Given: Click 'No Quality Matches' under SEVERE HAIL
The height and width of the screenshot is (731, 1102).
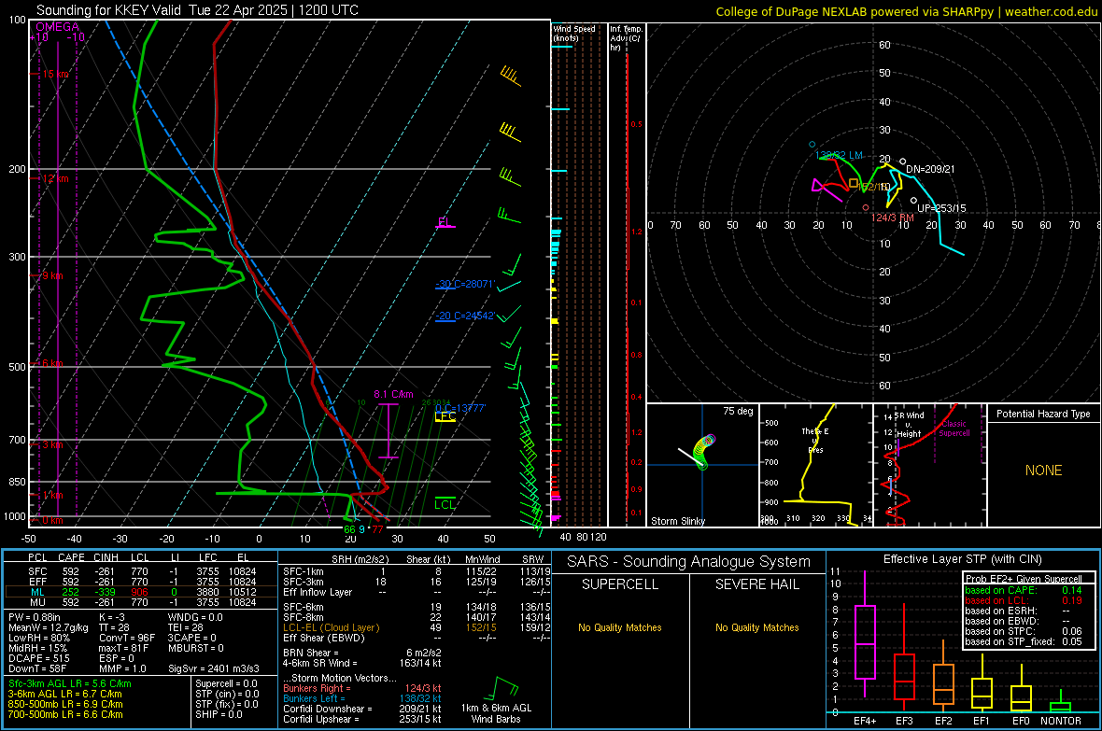Looking at the screenshot, I should click(756, 627).
